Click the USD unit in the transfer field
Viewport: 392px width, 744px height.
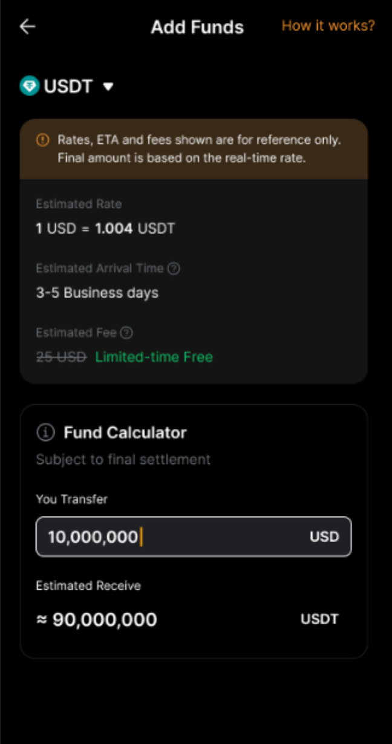tap(324, 537)
